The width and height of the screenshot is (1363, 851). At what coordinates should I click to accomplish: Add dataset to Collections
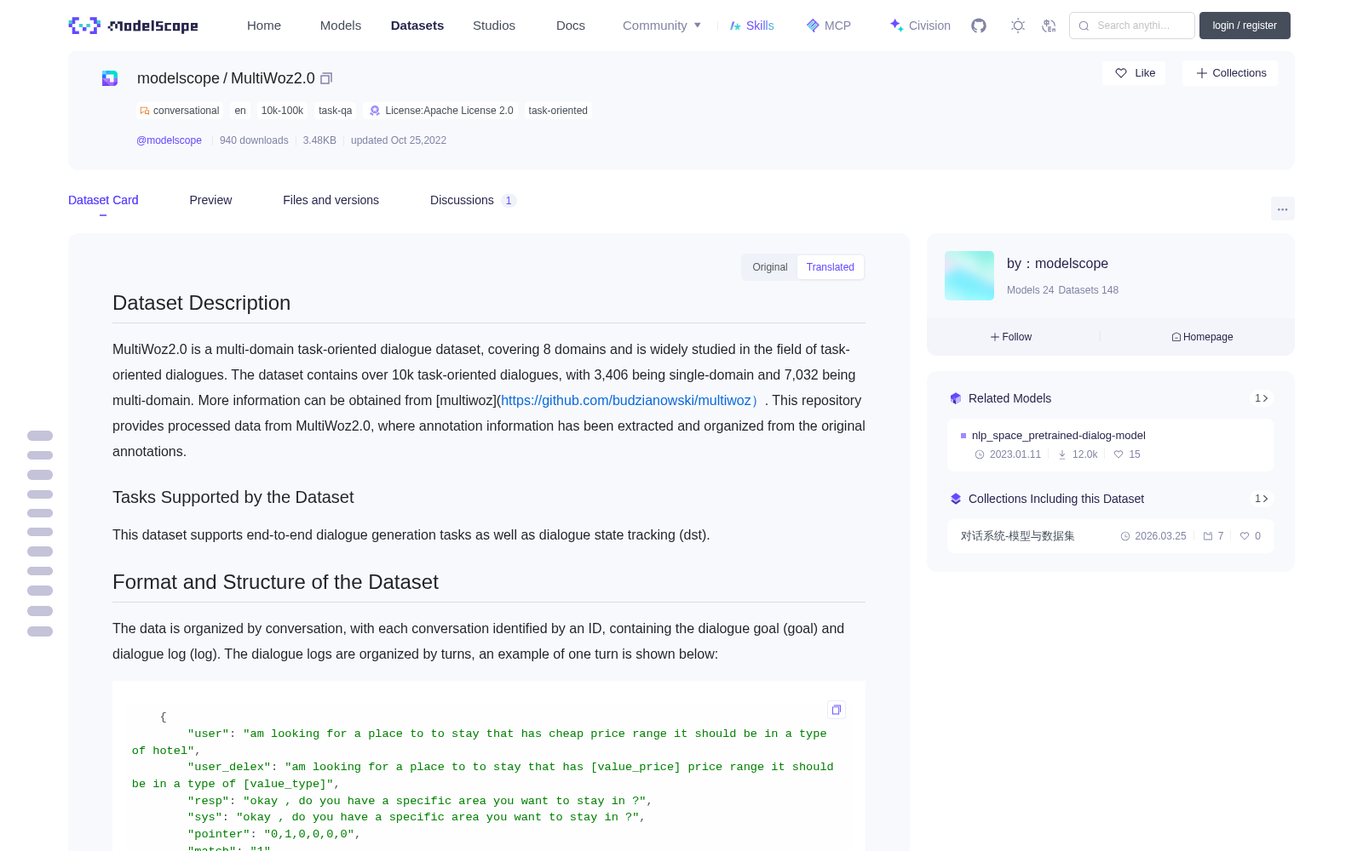click(x=1230, y=73)
